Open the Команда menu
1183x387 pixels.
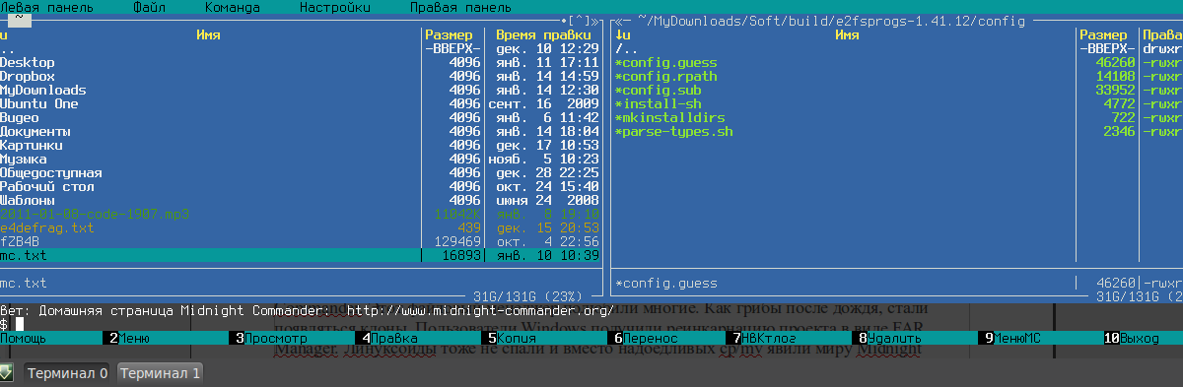233,7
